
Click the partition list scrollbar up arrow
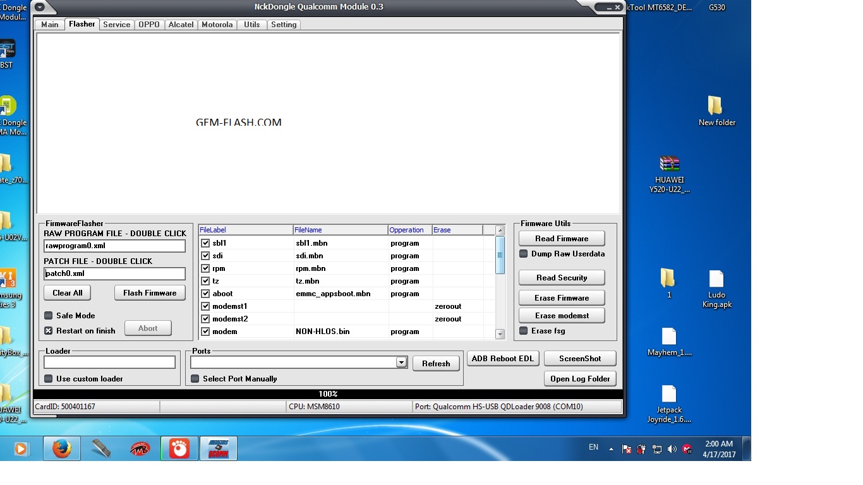tap(500, 231)
